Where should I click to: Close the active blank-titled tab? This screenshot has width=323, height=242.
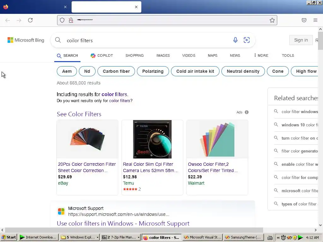(x=136, y=7)
